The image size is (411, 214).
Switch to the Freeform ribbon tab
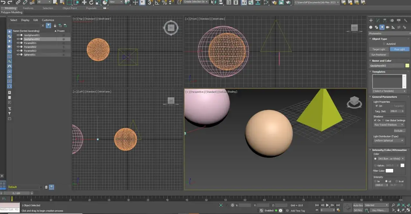(28, 8)
